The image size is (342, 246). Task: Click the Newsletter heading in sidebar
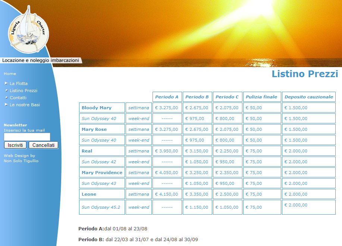(15, 125)
